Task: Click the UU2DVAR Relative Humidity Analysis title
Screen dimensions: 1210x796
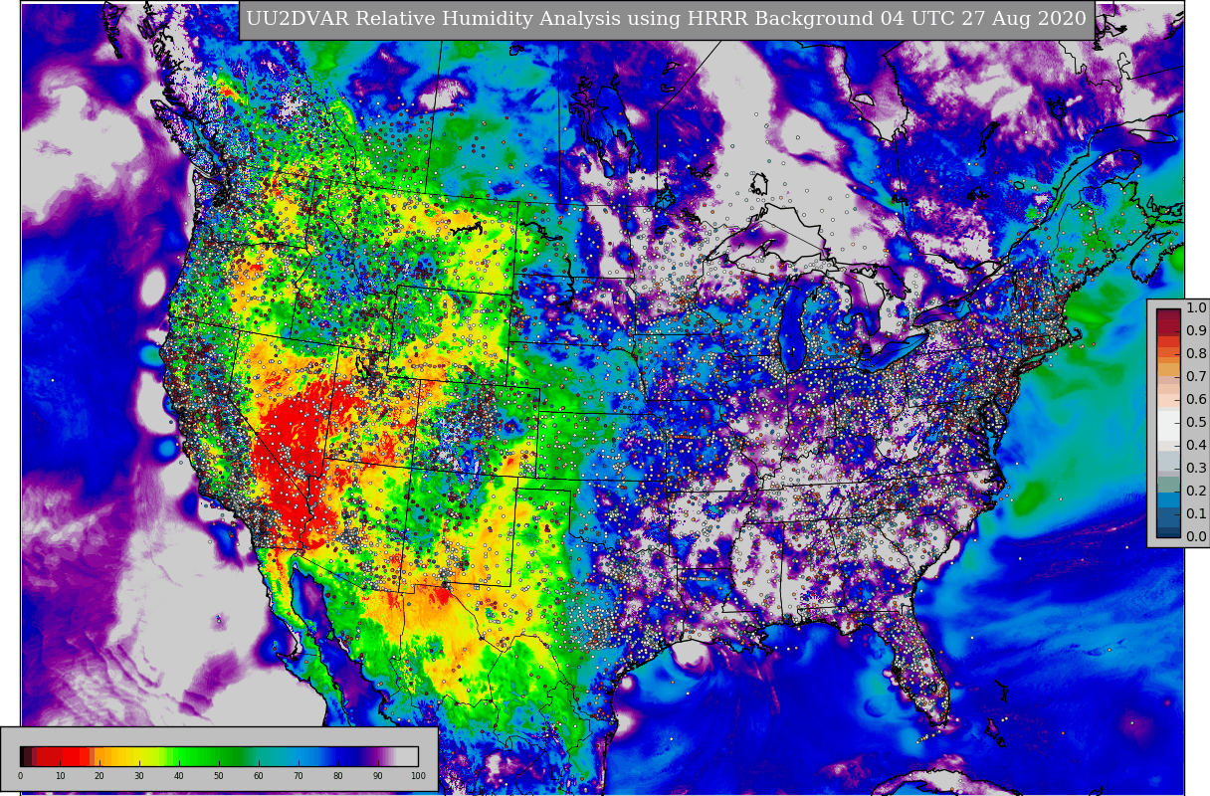Action: point(666,19)
